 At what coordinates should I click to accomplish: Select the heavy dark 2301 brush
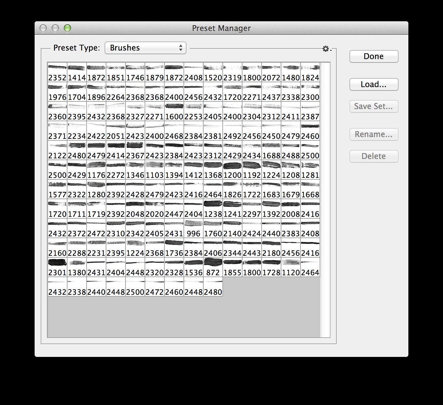click(x=57, y=267)
